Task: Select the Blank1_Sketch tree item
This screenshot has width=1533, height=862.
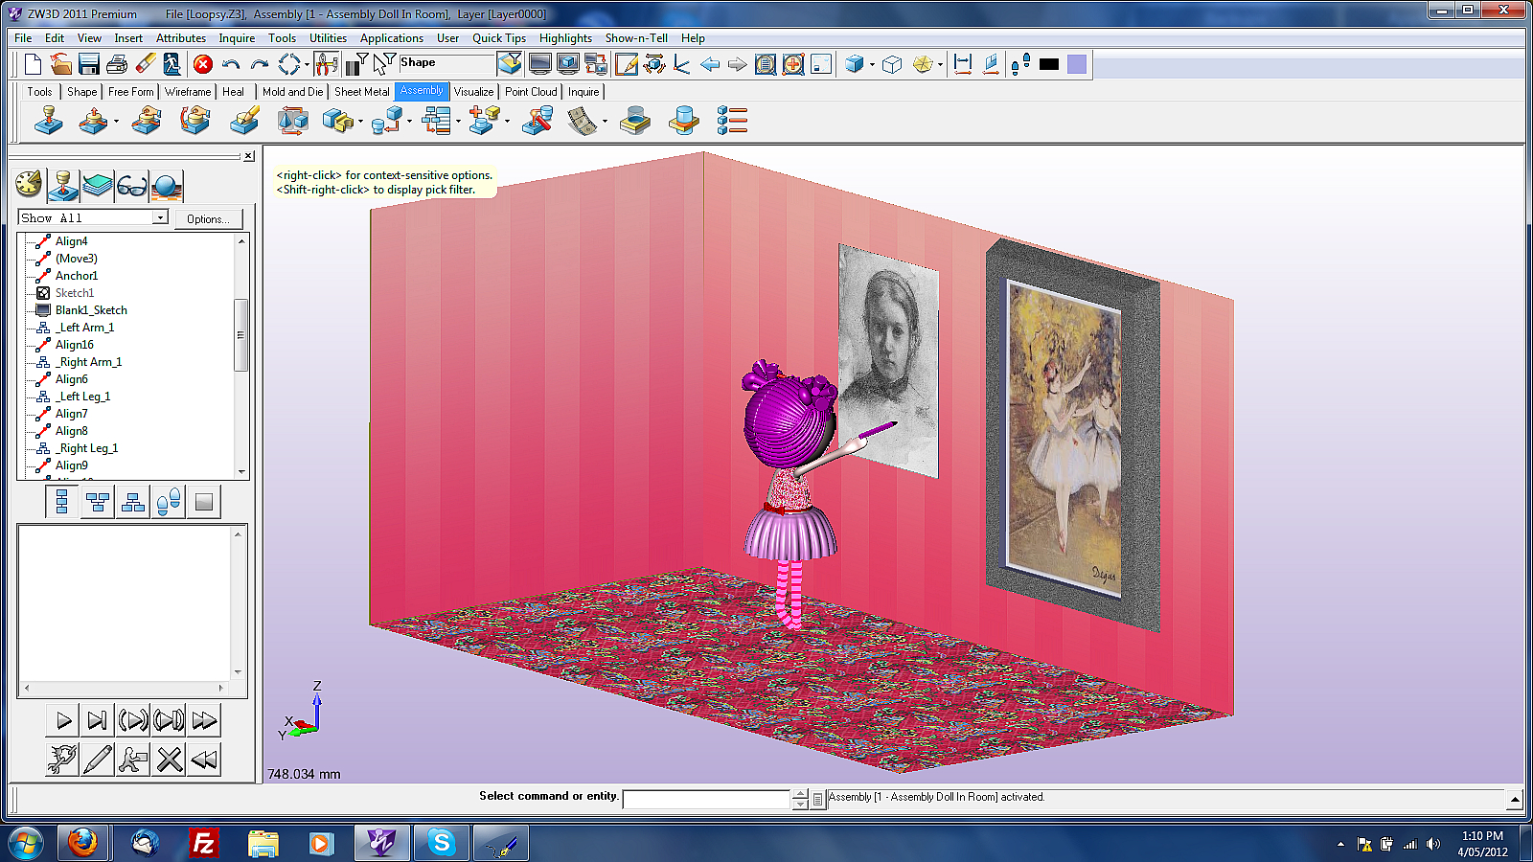Action: point(91,310)
